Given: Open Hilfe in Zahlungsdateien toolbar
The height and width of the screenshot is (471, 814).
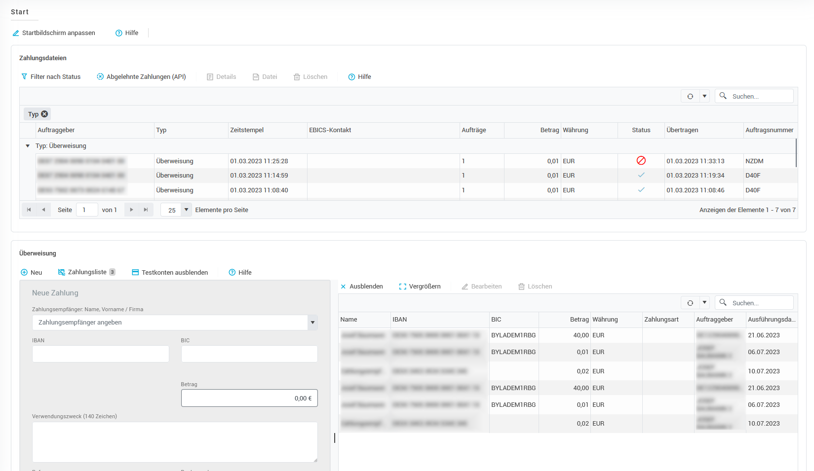Looking at the screenshot, I should (x=359, y=77).
